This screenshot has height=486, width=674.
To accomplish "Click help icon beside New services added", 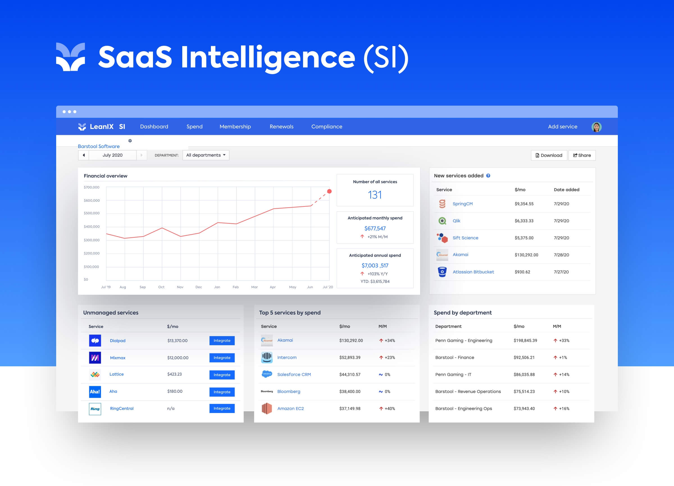I will click(x=488, y=176).
